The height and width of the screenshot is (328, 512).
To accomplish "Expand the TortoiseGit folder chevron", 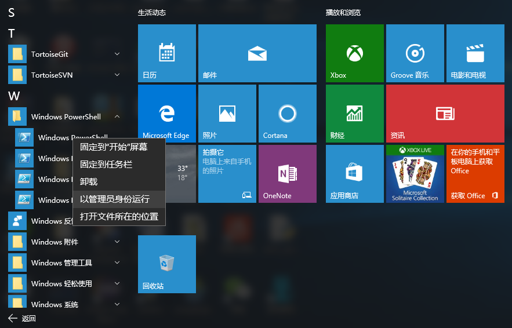I will (x=117, y=54).
